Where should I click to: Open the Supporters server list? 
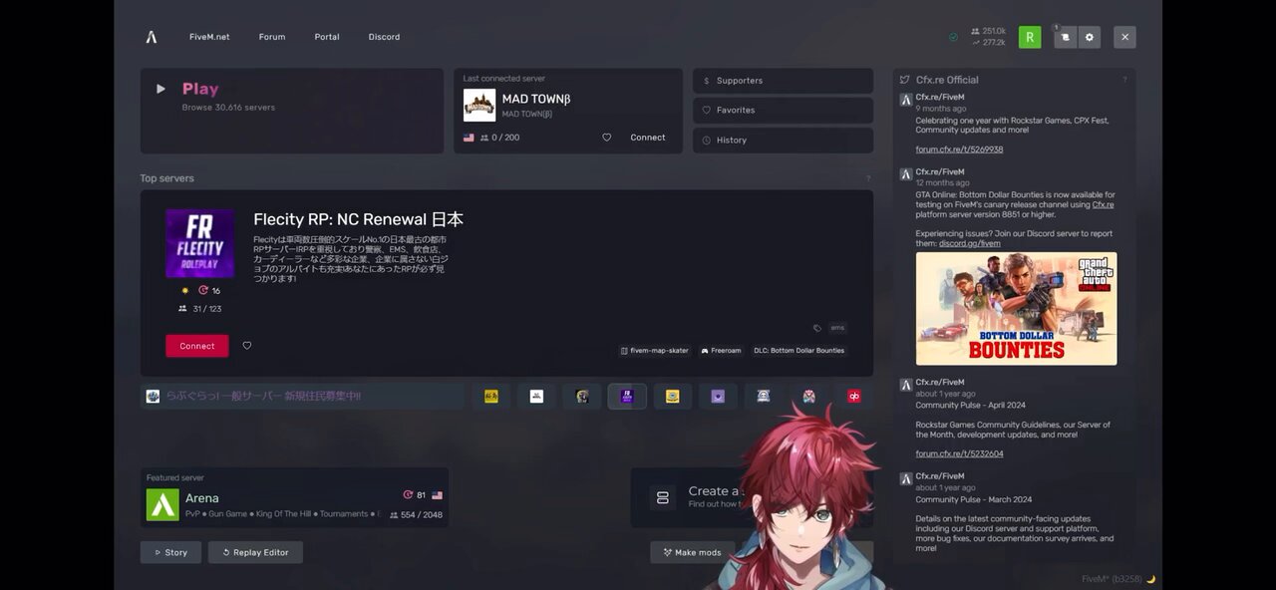pyautogui.click(x=783, y=81)
